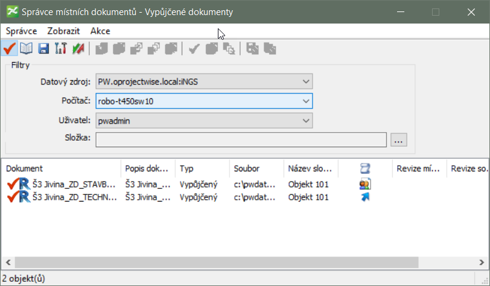Click the Složka folder path field
490x286 pixels.
pyautogui.click(x=240, y=139)
